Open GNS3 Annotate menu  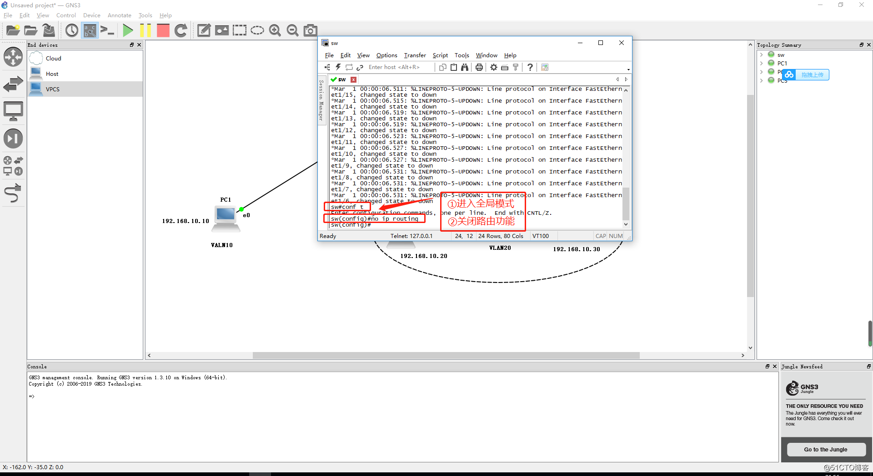(x=120, y=15)
